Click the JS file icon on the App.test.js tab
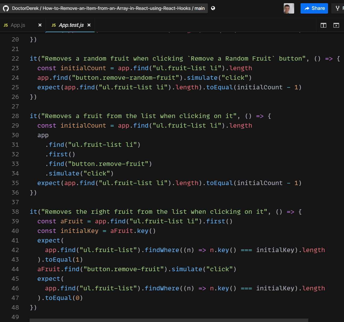 54,25
